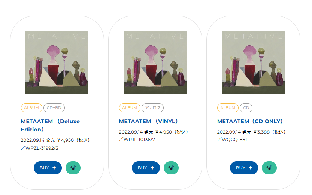Click ALBUM tag on Deluxe Edition card
This screenshot has width=312, height=195.
[31, 108]
